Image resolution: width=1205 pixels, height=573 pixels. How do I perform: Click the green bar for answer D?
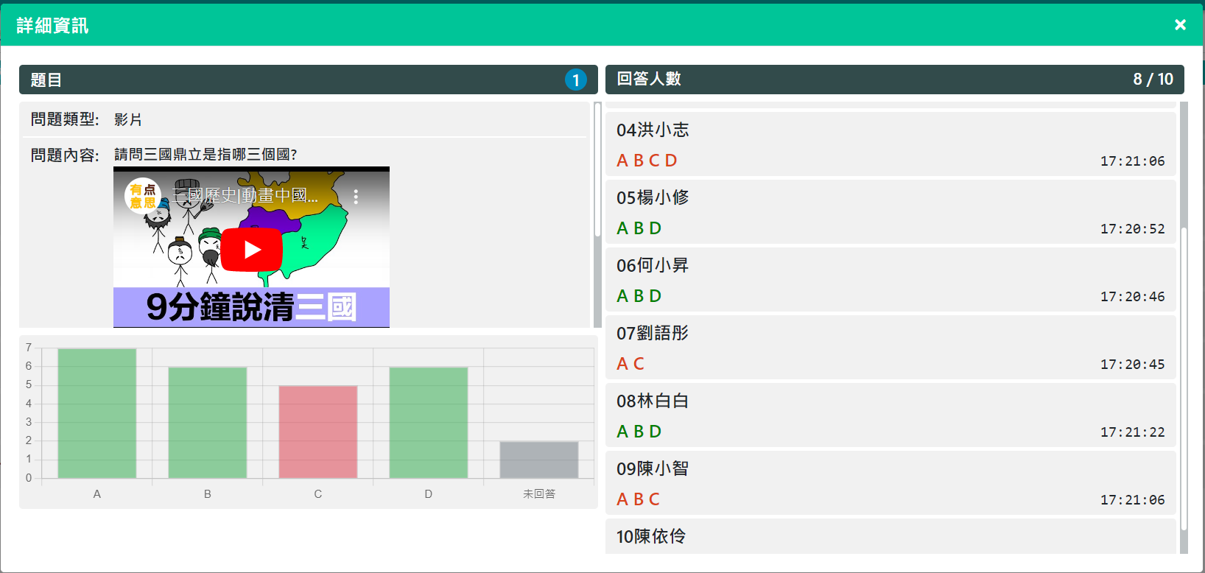coord(429,423)
